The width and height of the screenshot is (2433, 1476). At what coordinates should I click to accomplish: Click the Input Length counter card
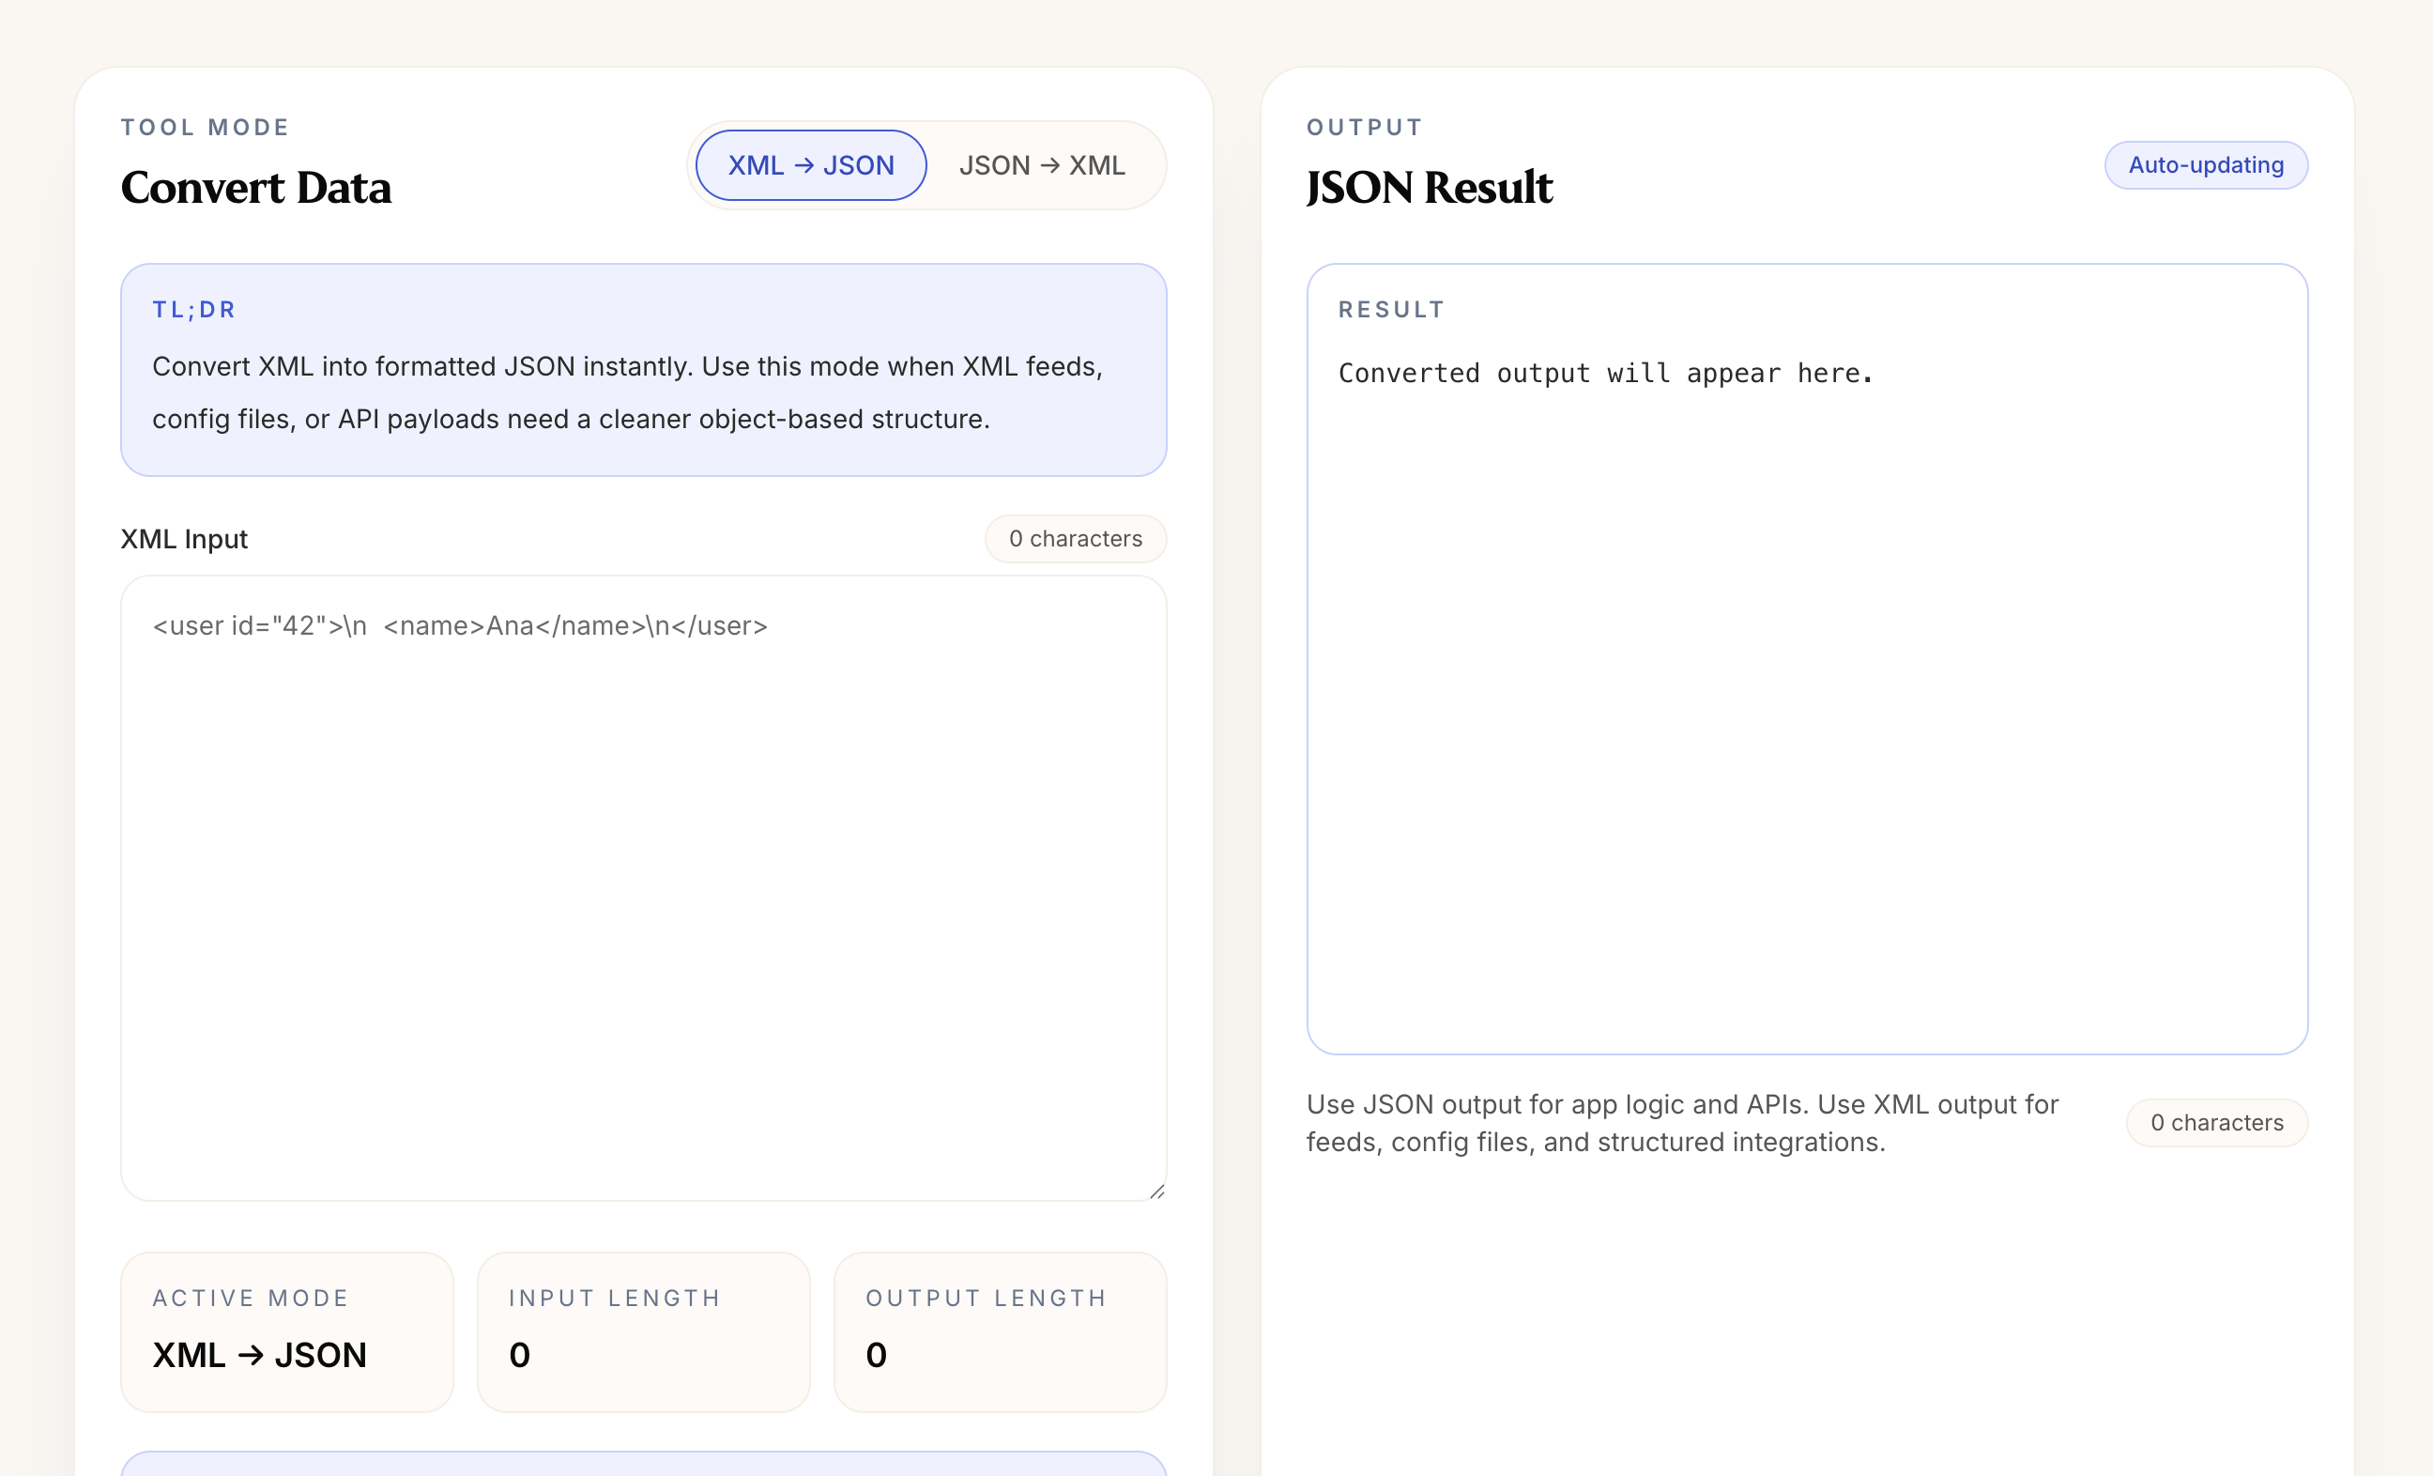(x=643, y=1331)
